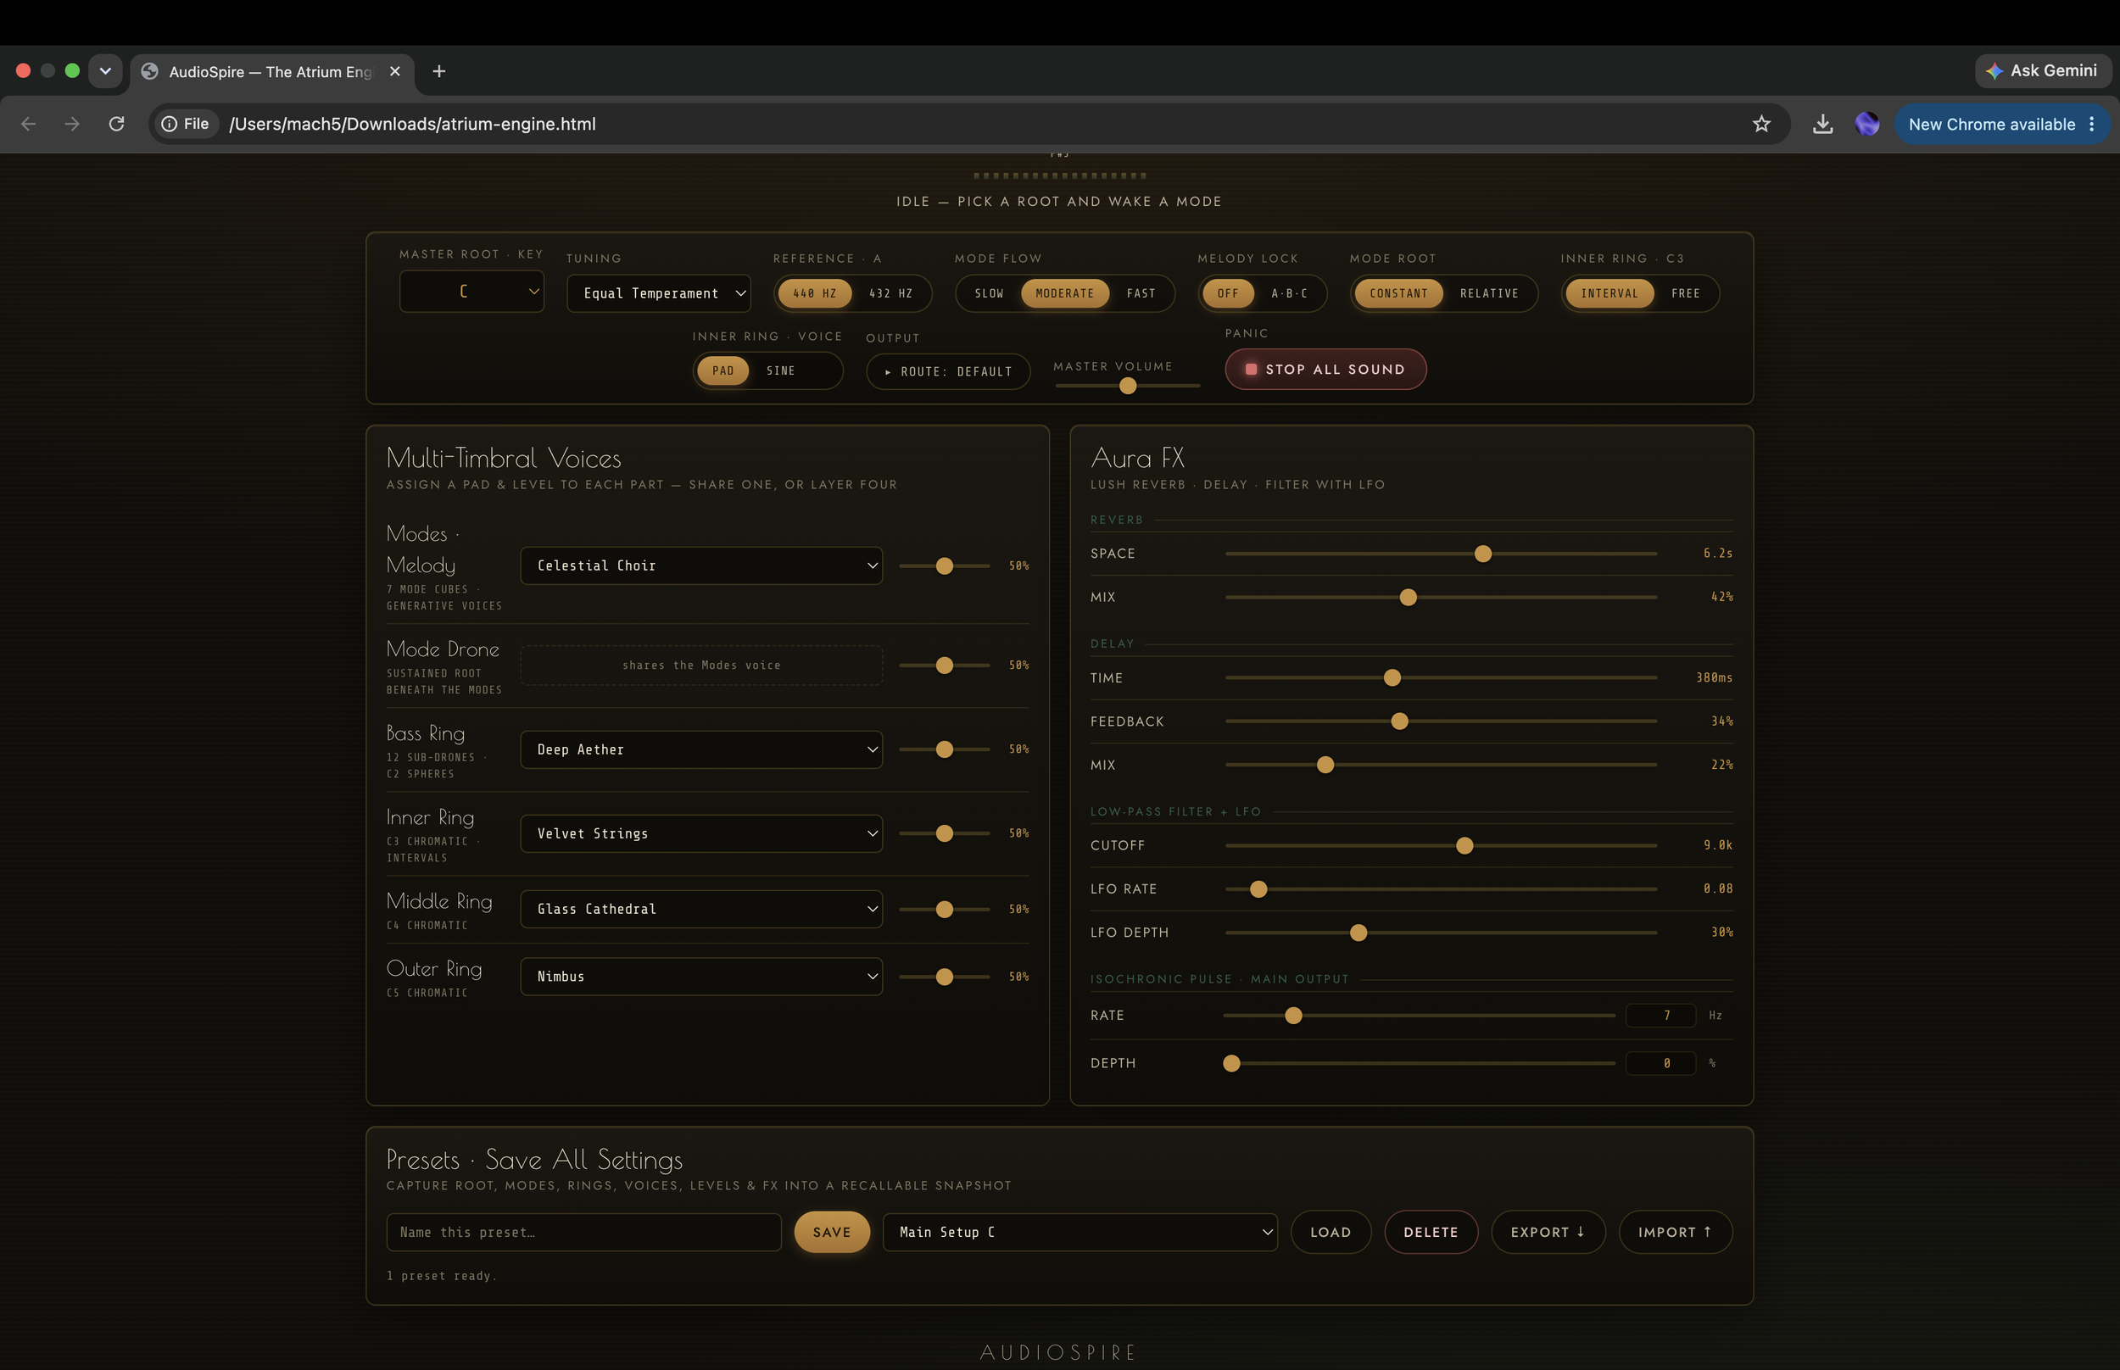Viewport: 2120px width, 1370px height.
Task: Set mode root to Relative
Action: (x=1489, y=293)
